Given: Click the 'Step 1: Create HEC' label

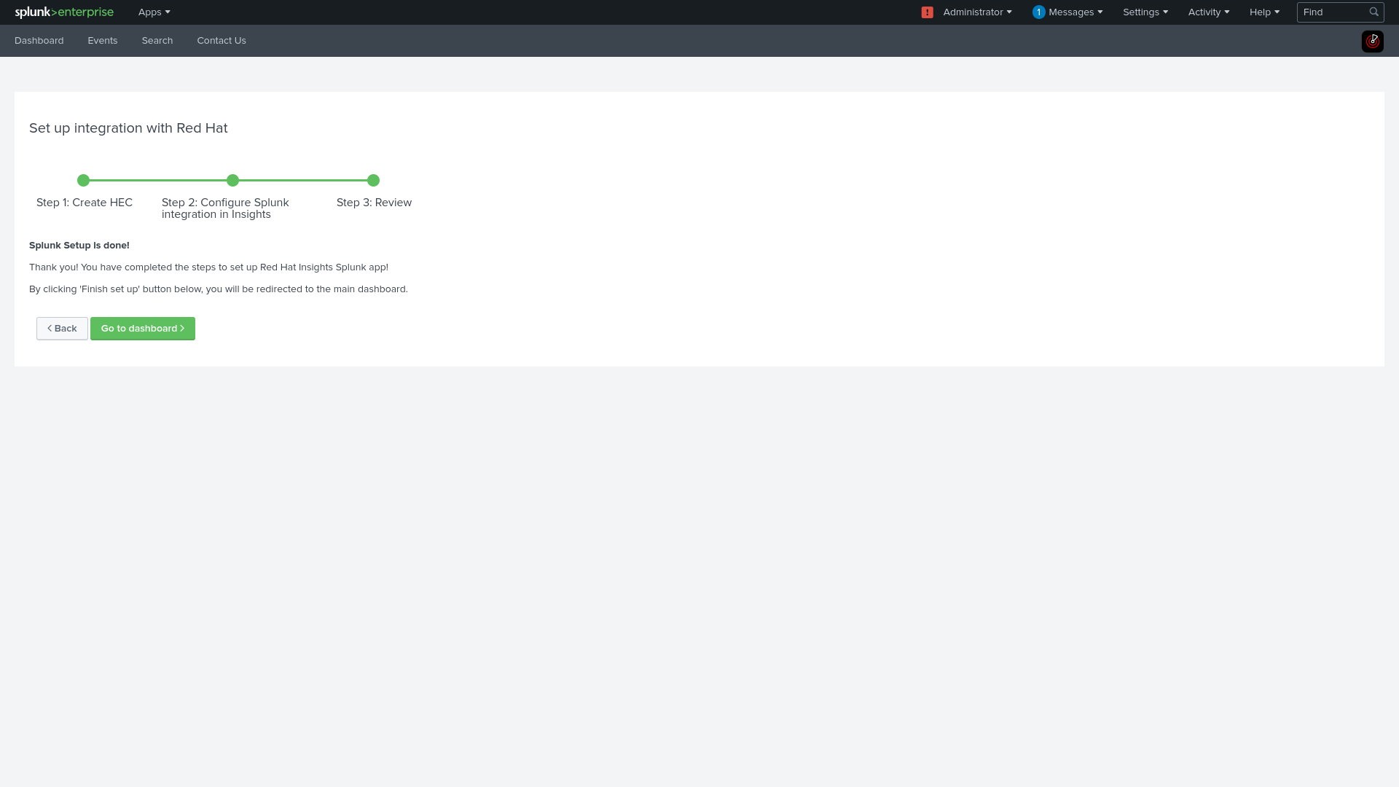Looking at the screenshot, I should 85,203.
